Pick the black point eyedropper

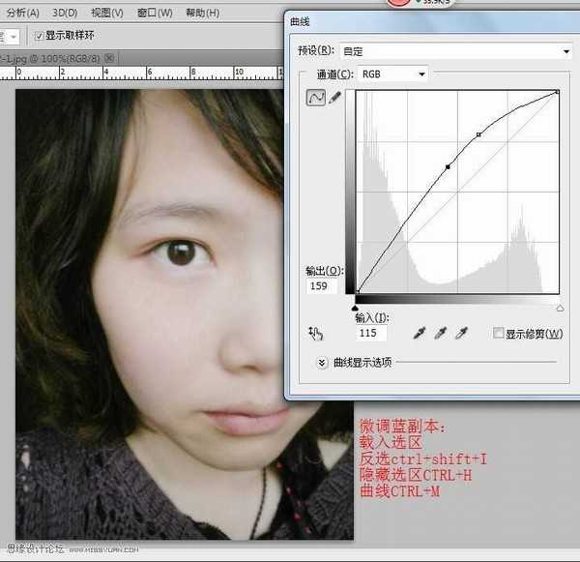(x=419, y=333)
